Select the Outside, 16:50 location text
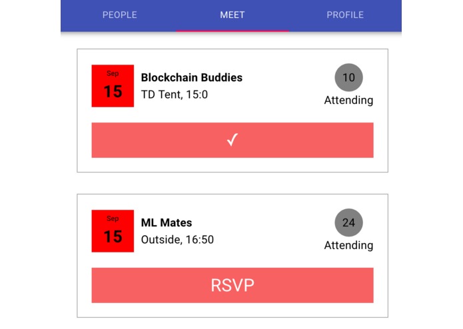Image resolution: width=463 pixels, height=329 pixels. 177,240
